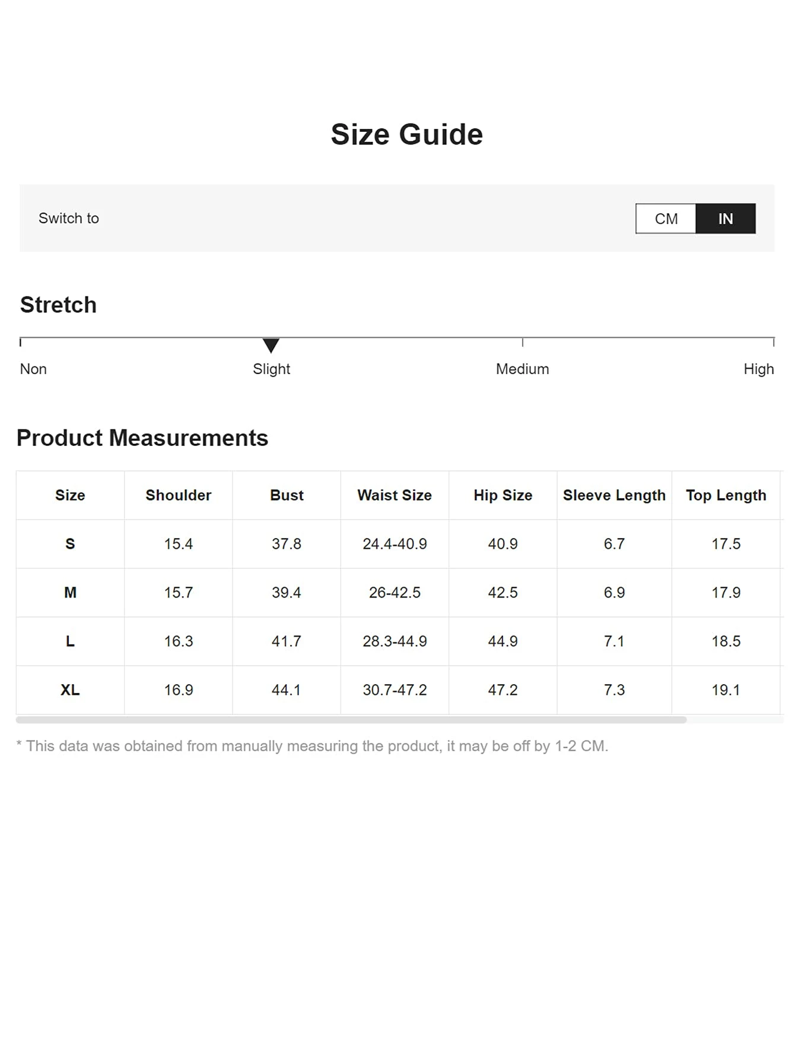Select the S size row label
Screen dimensions: 795x1060
[70, 544]
